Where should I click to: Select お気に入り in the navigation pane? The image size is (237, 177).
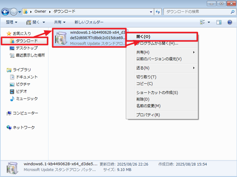pos(22,34)
